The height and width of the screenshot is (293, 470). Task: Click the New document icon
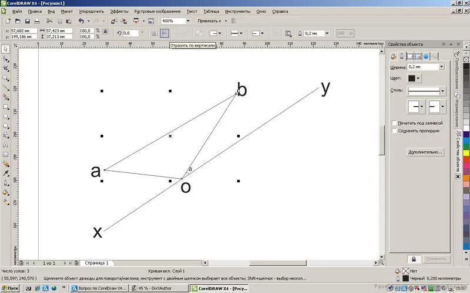pos(8,21)
